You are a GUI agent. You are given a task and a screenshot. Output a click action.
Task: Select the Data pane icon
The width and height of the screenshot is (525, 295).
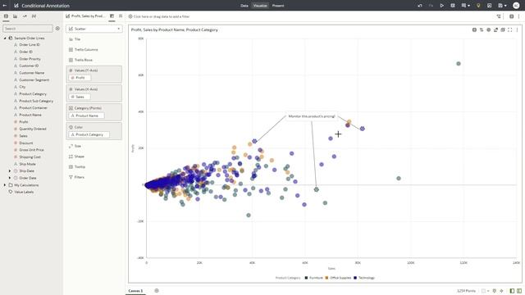point(6,16)
